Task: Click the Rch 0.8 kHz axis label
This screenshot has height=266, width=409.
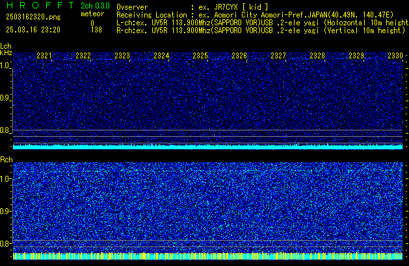Action: pyautogui.click(x=5, y=243)
